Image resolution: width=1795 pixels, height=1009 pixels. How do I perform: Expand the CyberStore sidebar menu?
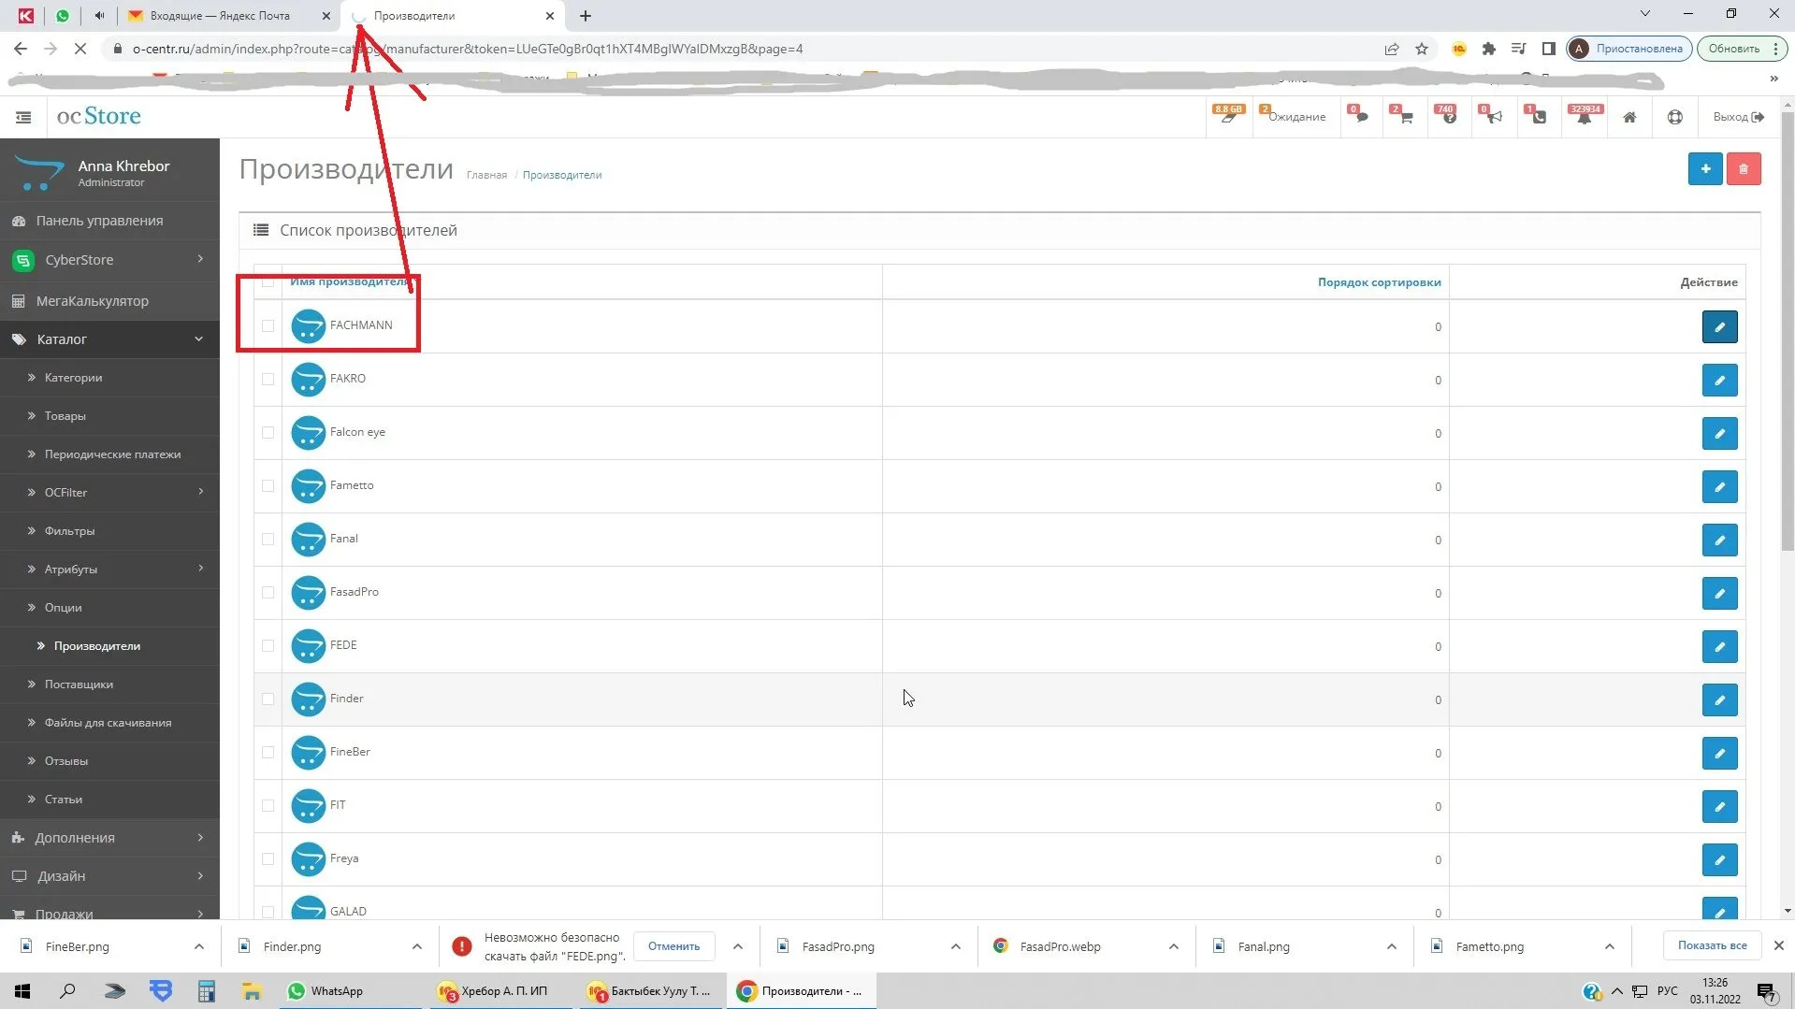click(x=109, y=260)
